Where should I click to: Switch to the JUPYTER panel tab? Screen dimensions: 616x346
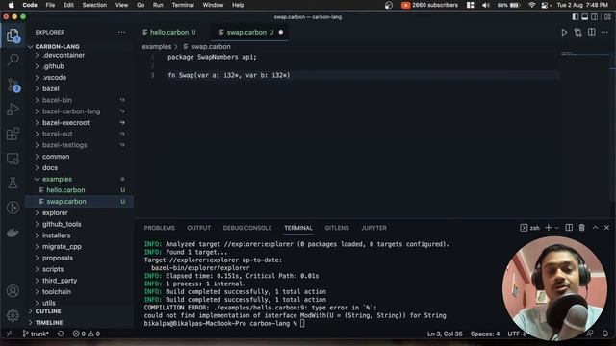tap(373, 228)
